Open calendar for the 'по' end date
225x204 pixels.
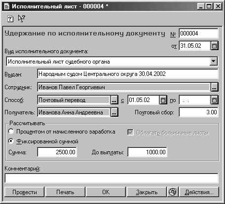214,100
